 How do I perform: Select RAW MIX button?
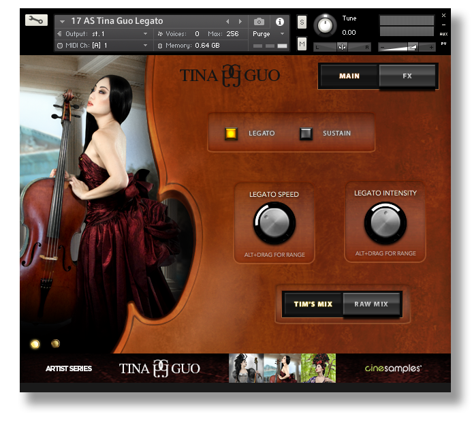pos(371,304)
